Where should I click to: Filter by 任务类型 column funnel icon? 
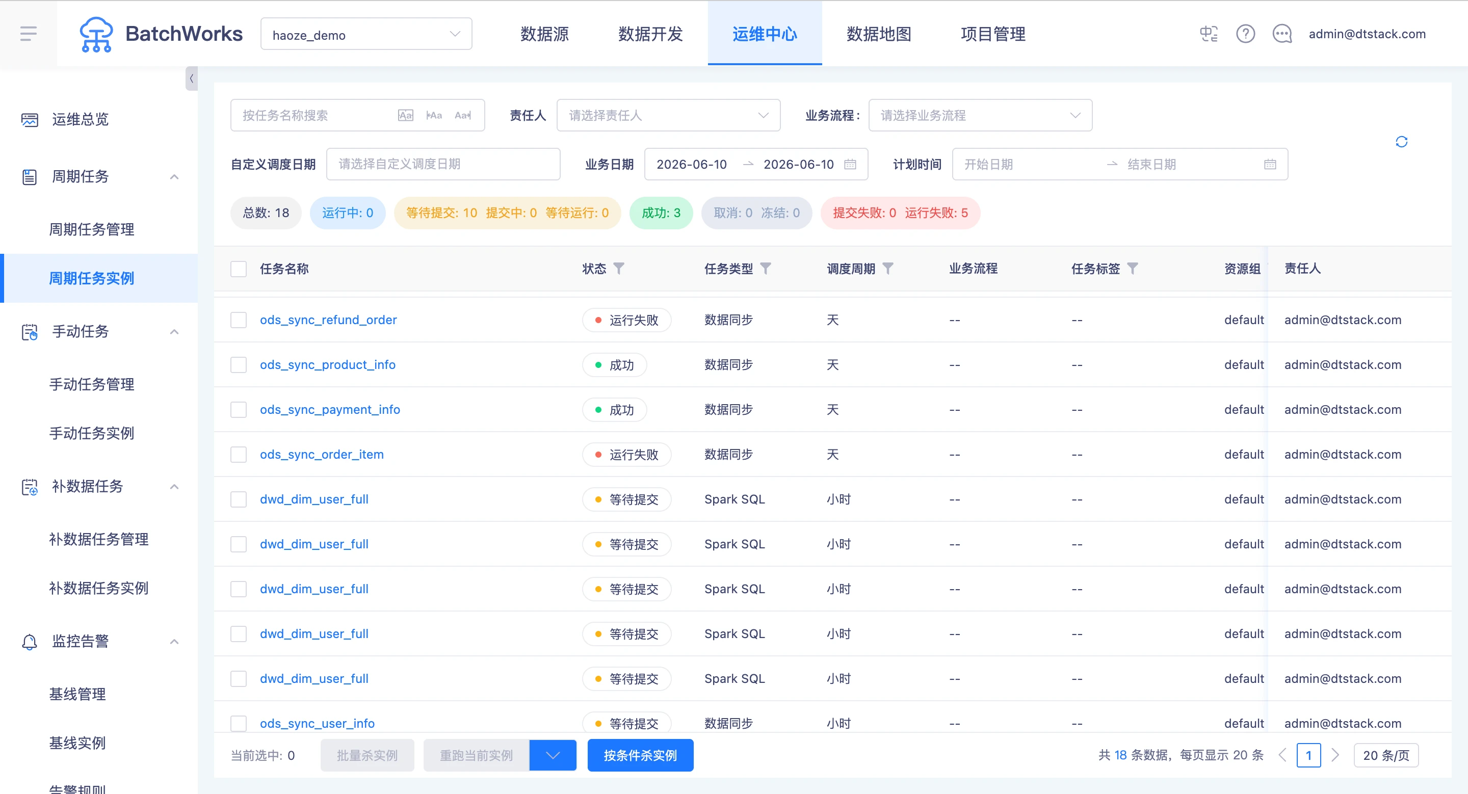pyautogui.click(x=765, y=268)
